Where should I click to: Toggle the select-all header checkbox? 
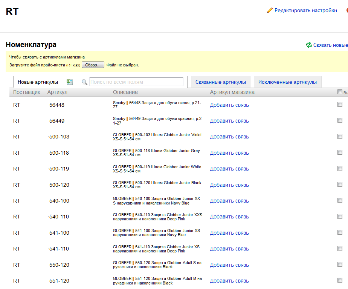pos(340,92)
